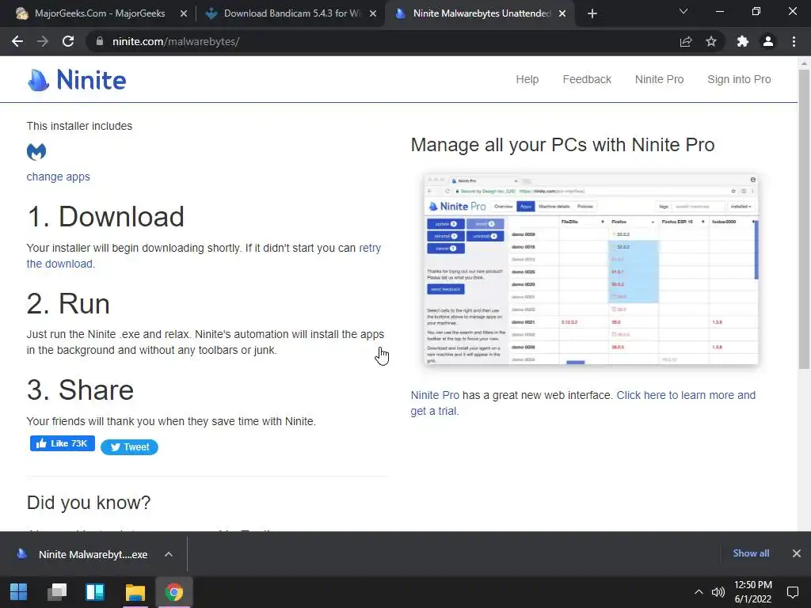This screenshot has height=608, width=811.
Task: Open the Feedback page
Action: coord(587,79)
